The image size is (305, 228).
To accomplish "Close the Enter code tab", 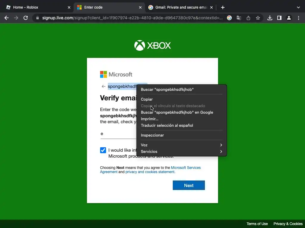I will (x=140, y=7).
